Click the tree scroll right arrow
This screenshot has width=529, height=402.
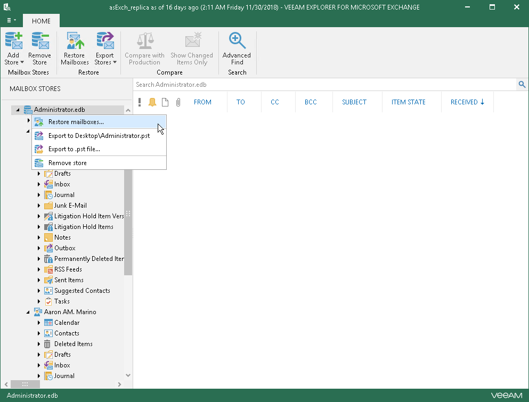[x=119, y=384]
